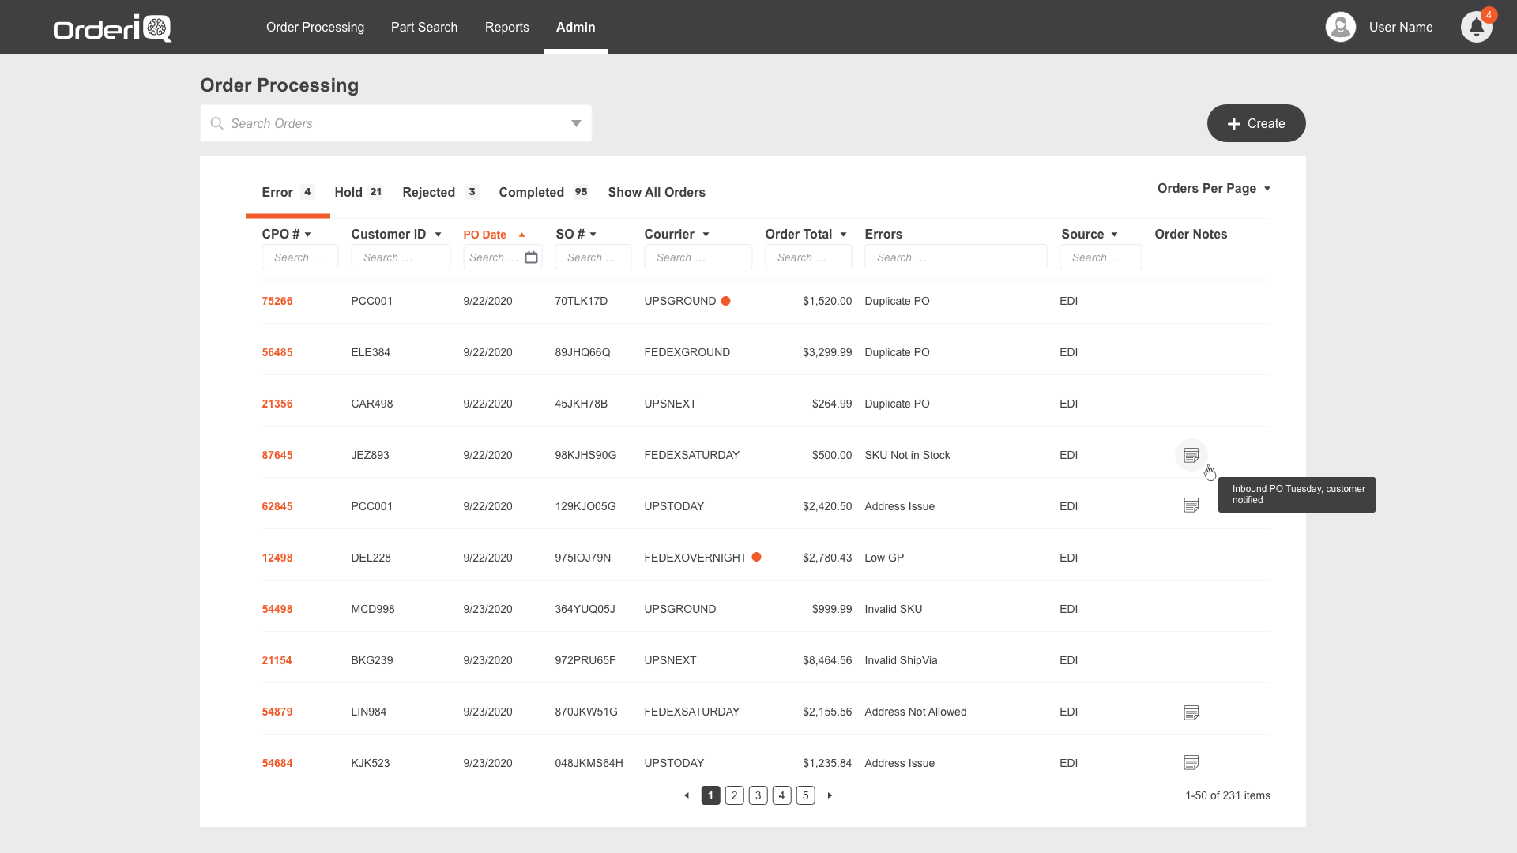Sort by the Customer ID column arrow
The height and width of the screenshot is (853, 1517).
coord(438,235)
